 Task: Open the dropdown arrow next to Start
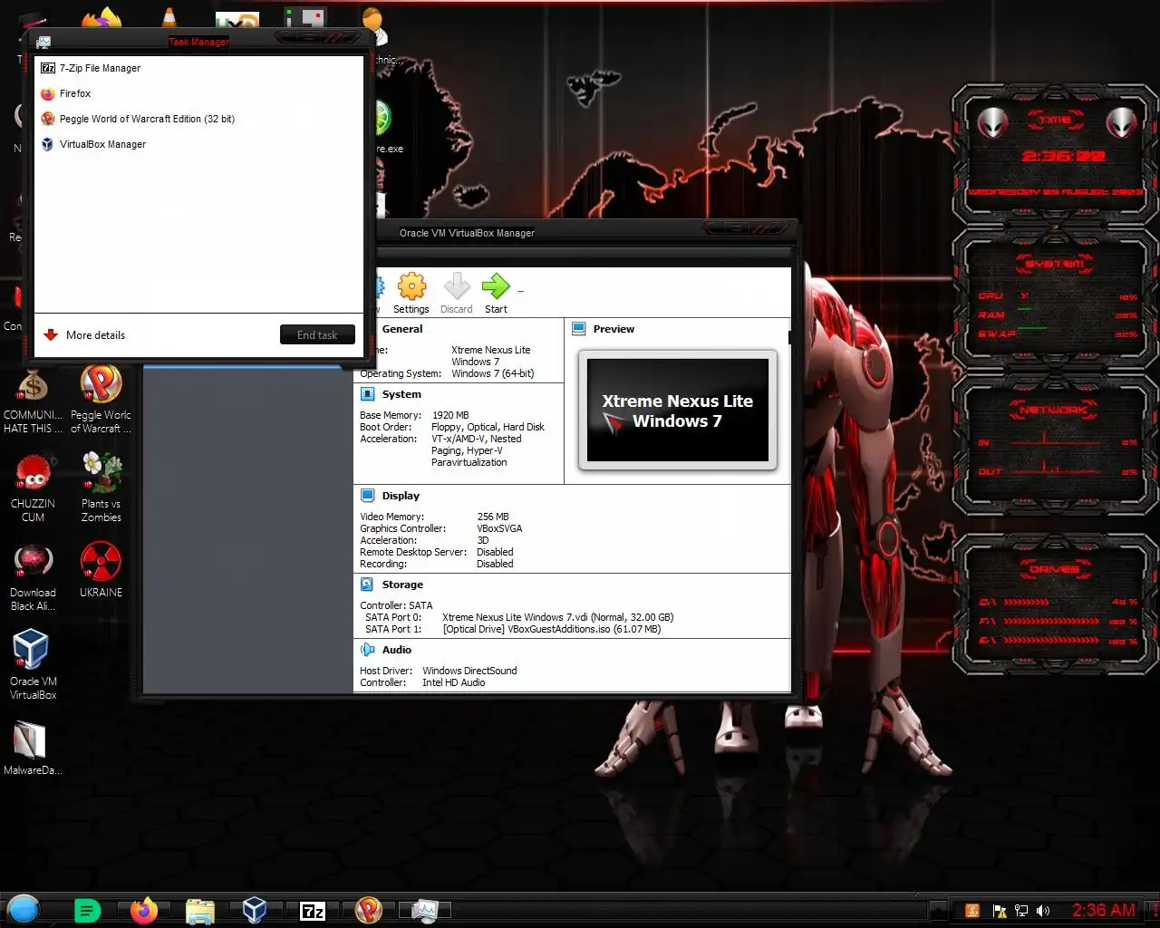520,292
